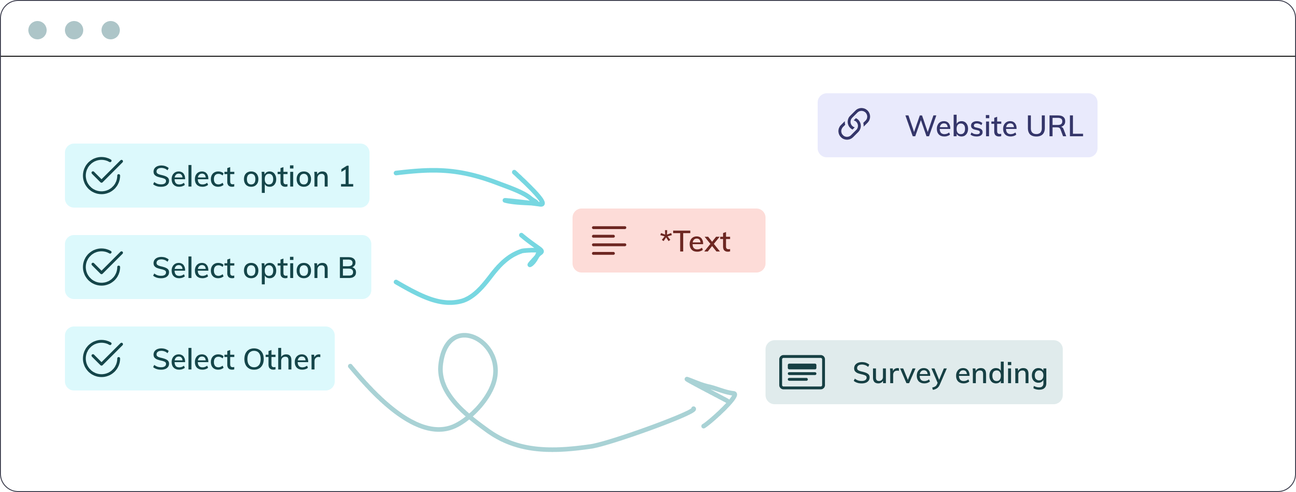The height and width of the screenshot is (492, 1296).
Task: Click the checkmark icon beside Select option 1
Action: [x=102, y=176]
